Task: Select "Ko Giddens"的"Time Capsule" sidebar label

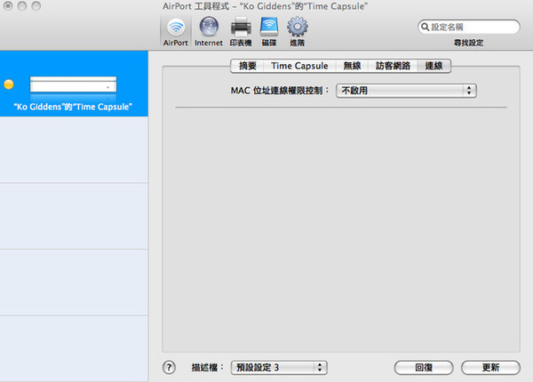Action: [x=73, y=107]
